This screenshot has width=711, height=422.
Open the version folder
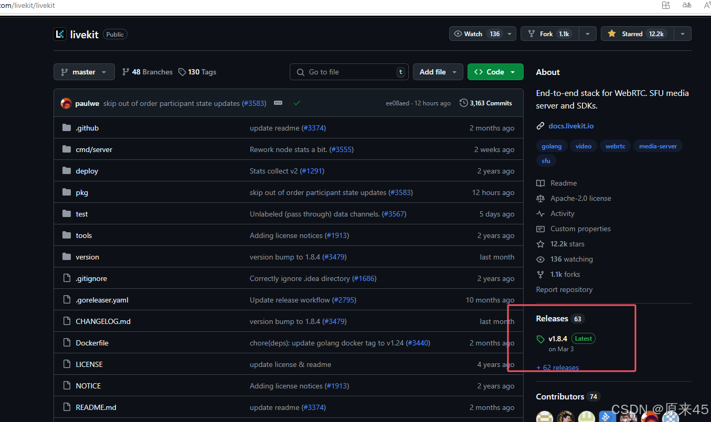[87, 257]
